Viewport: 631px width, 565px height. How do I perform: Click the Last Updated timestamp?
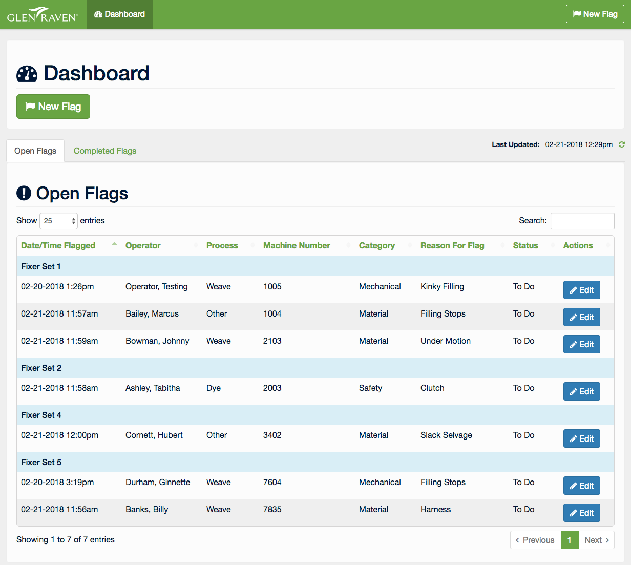pyautogui.click(x=579, y=145)
